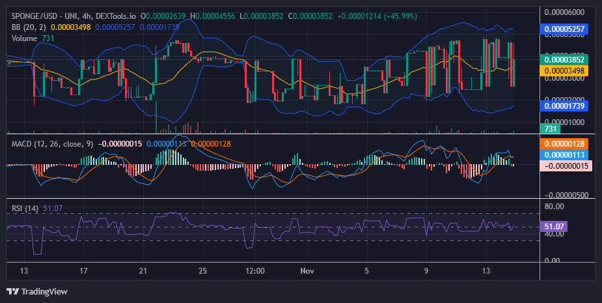Click the Volume legend value 731
This screenshot has width=602, height=303.
(x=48, y=38)
